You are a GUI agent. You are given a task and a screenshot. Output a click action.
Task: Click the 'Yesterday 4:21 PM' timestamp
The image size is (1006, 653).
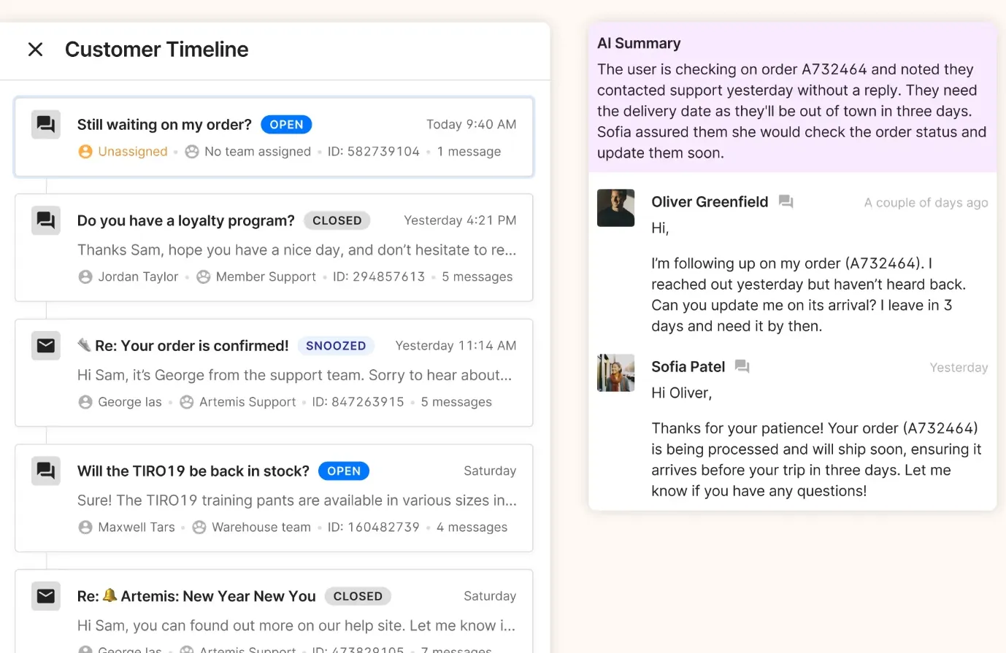click(x=460, y=220)
